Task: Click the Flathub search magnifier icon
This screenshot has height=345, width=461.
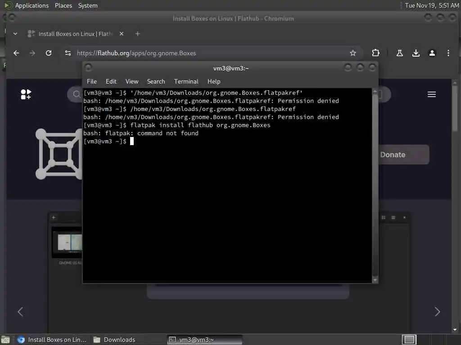Action: 77,94
